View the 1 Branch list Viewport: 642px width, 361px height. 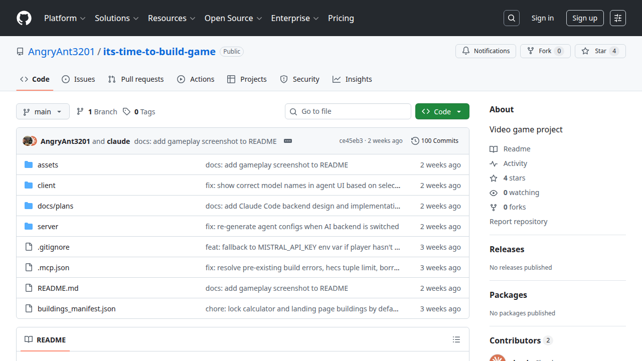click(x=97, y=111)
